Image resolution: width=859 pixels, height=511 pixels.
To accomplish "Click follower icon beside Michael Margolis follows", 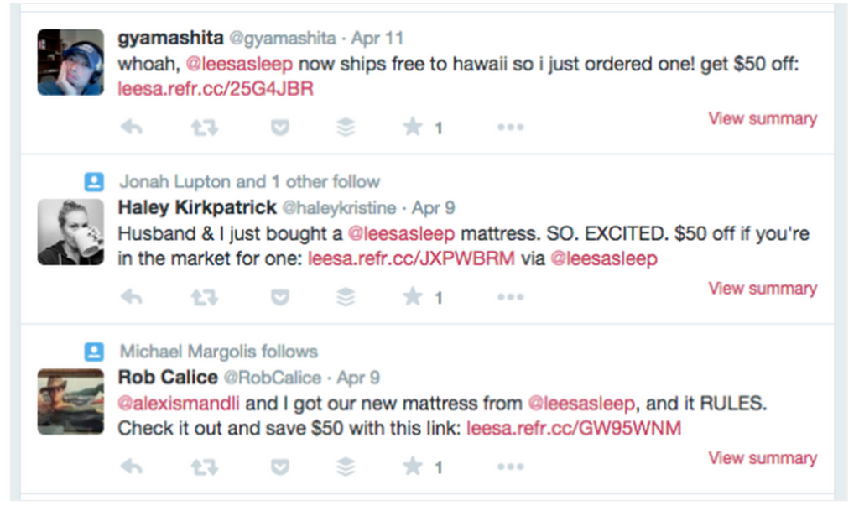I will coord(95,351).
